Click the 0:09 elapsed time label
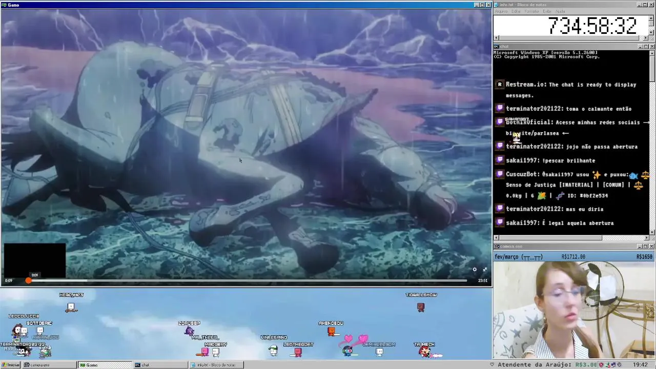Screen dimensions: 656x369 (9, 280)
